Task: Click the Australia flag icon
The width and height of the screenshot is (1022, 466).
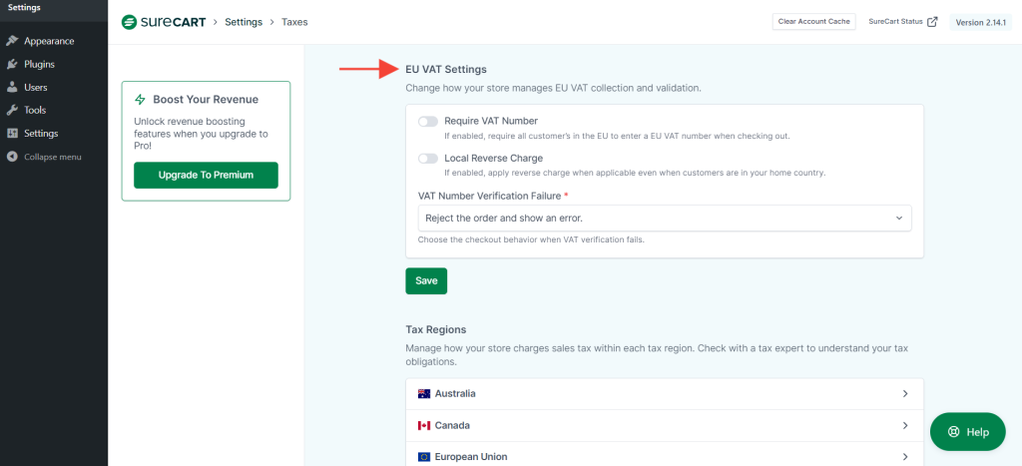Action: (424, 394)
